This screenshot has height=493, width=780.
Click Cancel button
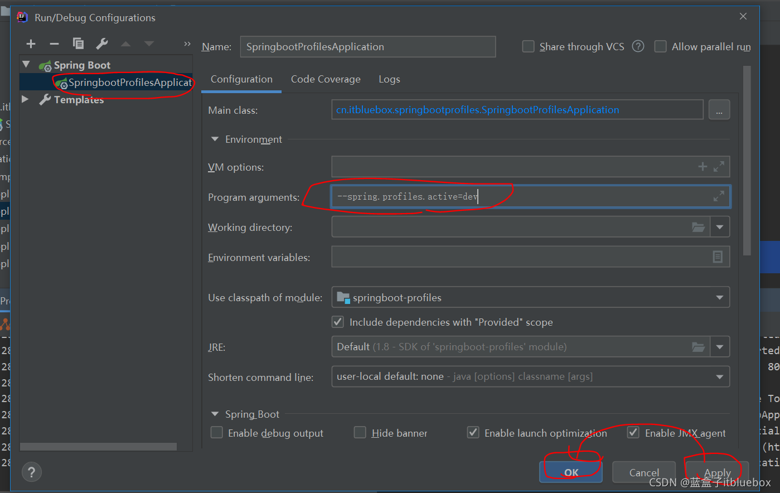[x=644, y=472]
